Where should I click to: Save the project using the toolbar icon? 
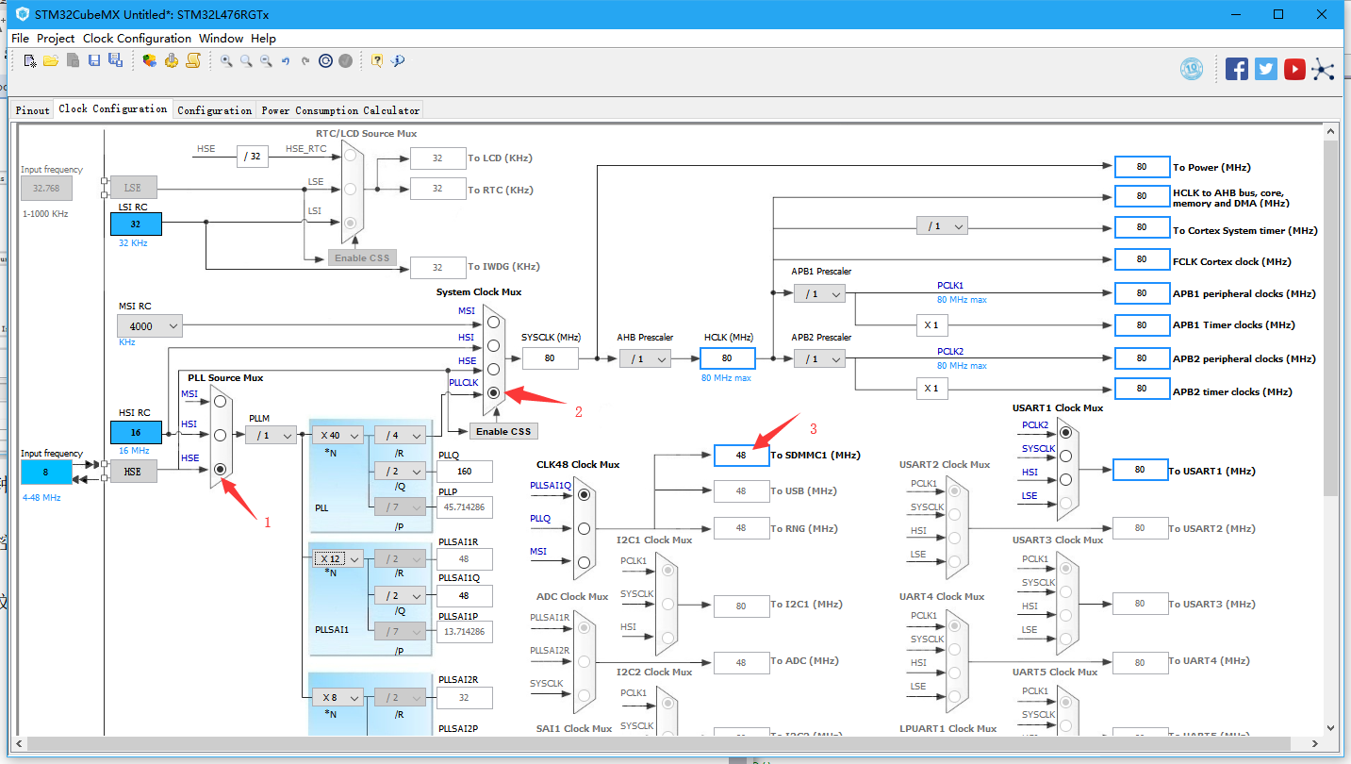click(93, 59)
